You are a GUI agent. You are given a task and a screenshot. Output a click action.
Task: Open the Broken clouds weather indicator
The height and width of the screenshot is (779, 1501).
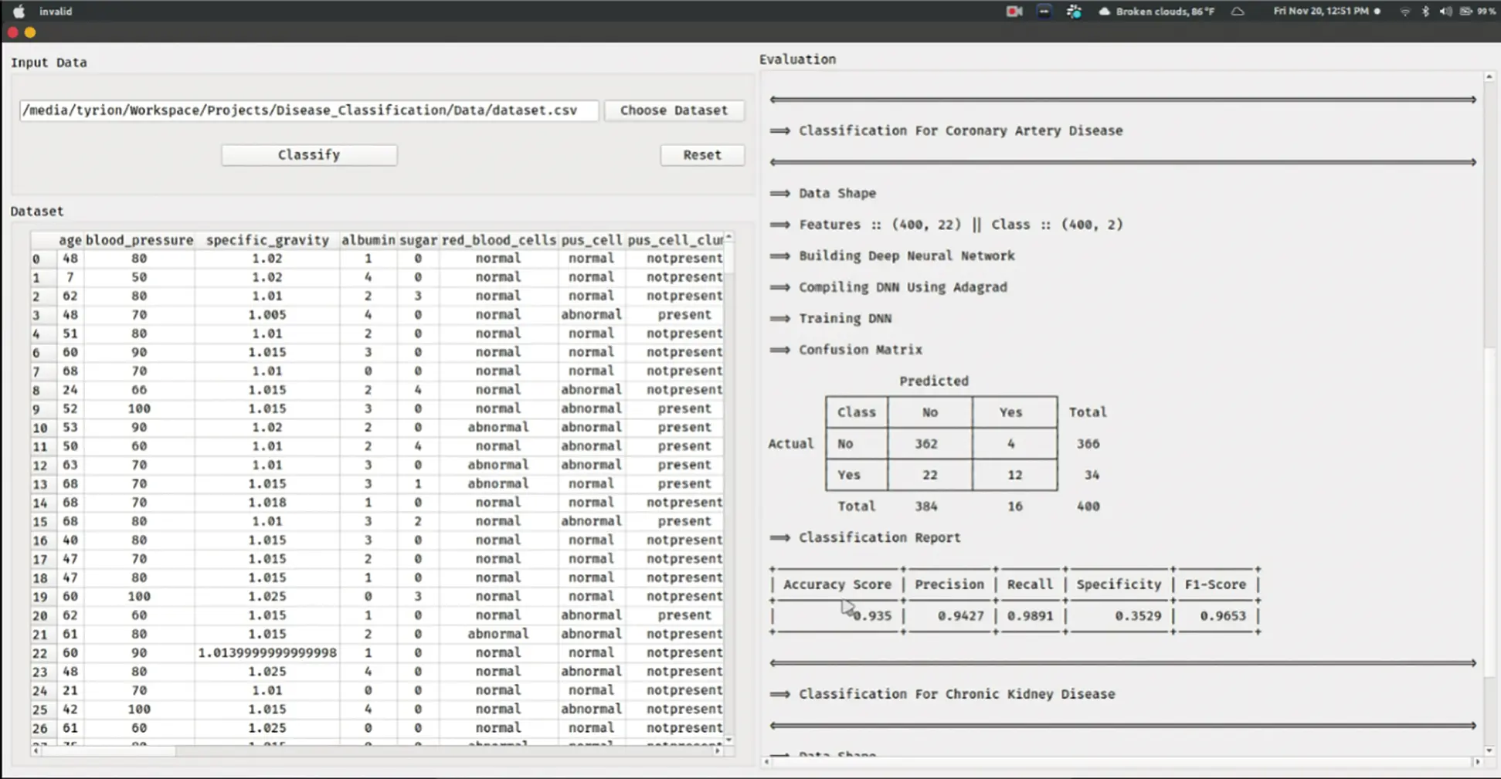coord(1156,12)
